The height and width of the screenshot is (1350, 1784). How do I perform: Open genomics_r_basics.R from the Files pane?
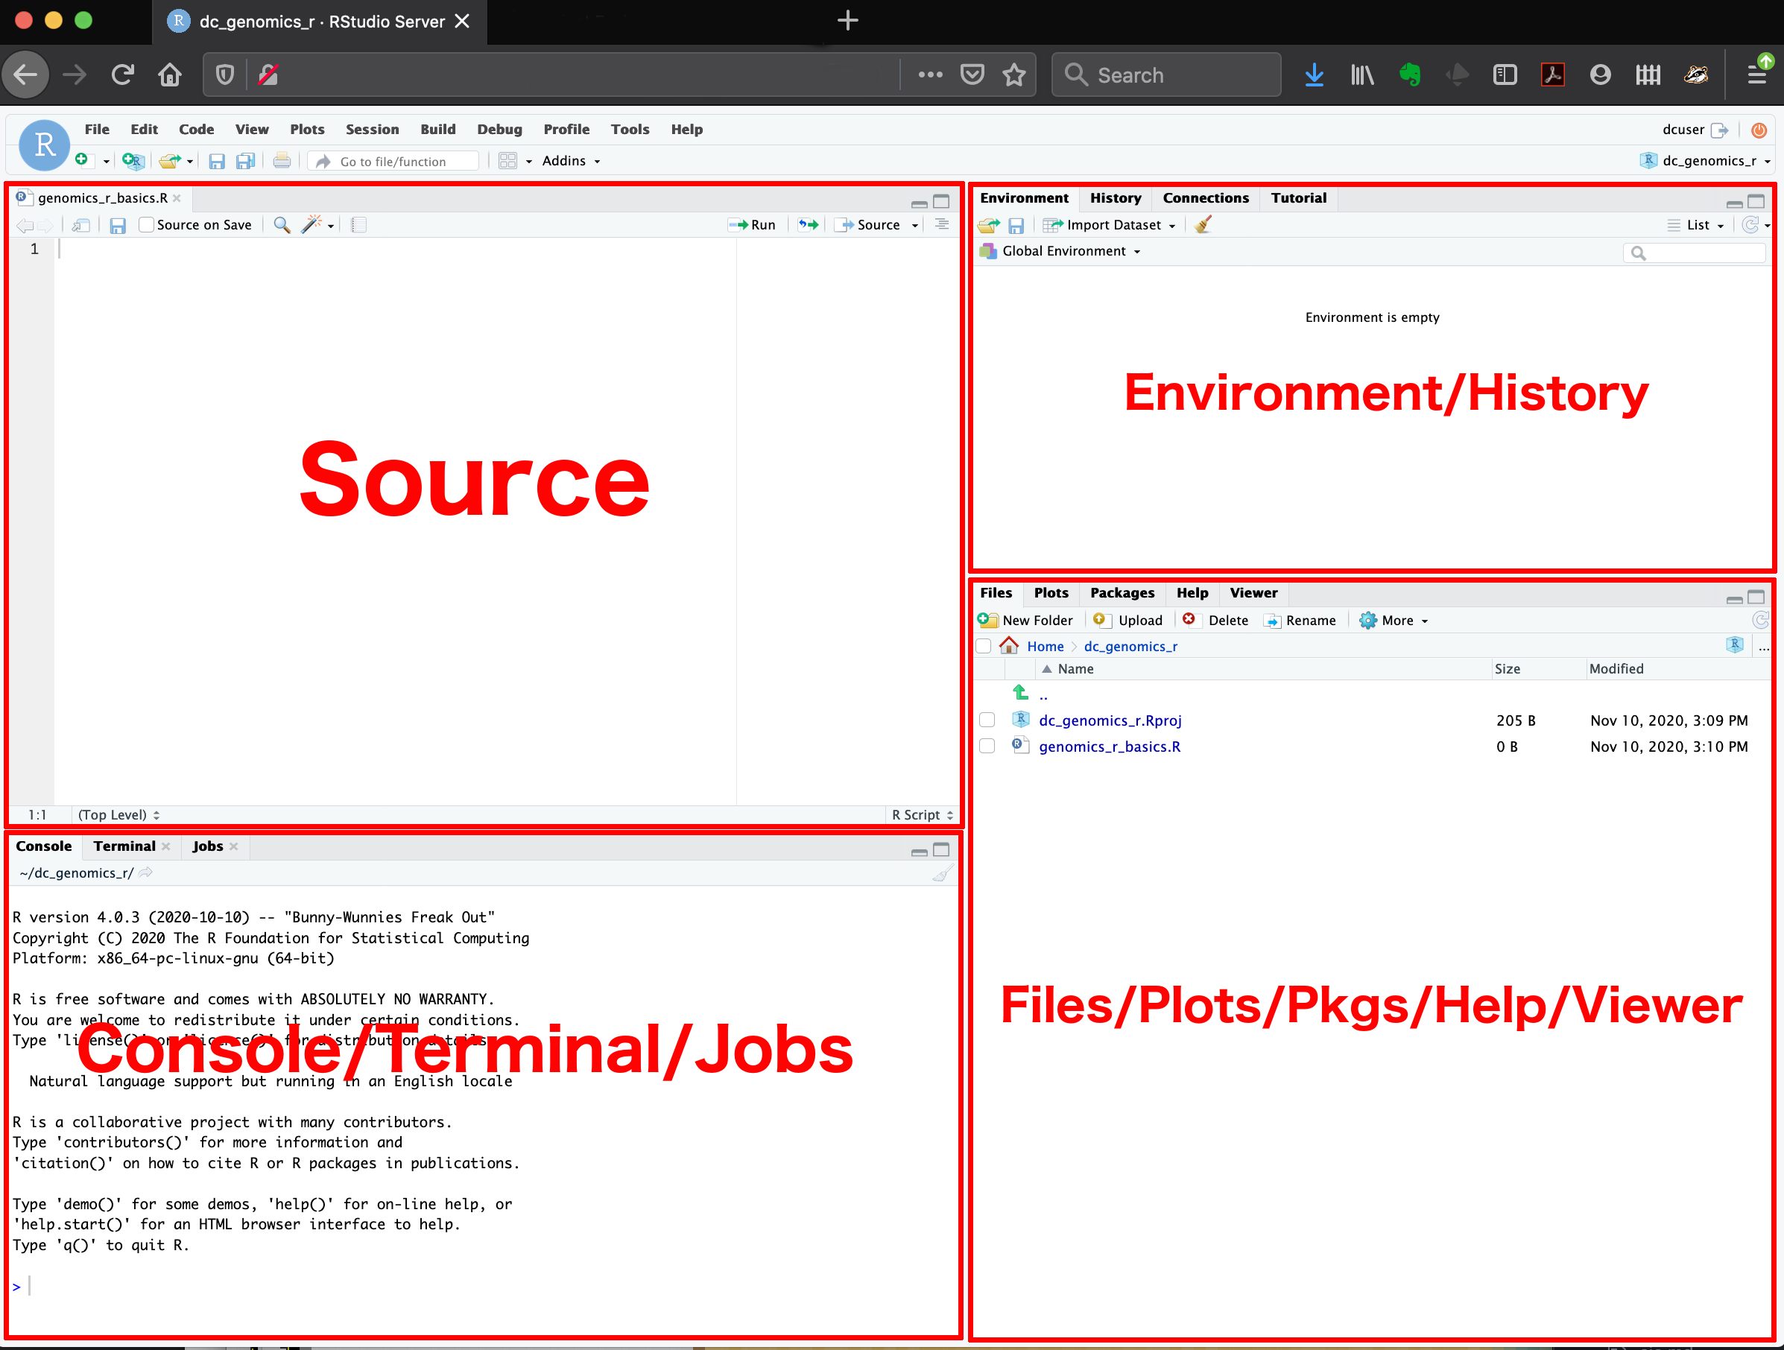(x=1110, y=746)
